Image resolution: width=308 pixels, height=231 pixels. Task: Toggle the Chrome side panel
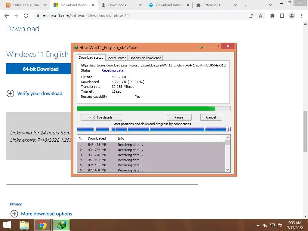point(282,16)
